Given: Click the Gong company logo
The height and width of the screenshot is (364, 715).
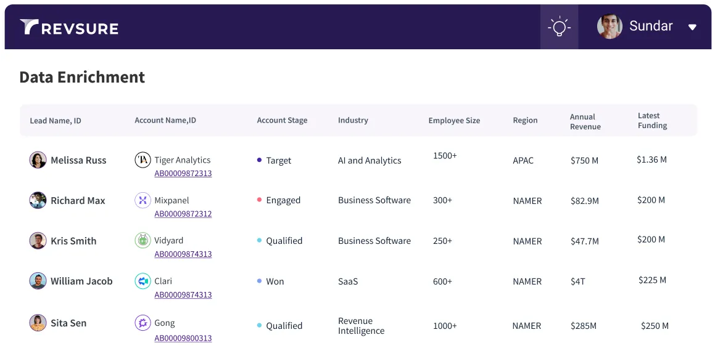Looking at the screenshot, I should tap(143, 323).
